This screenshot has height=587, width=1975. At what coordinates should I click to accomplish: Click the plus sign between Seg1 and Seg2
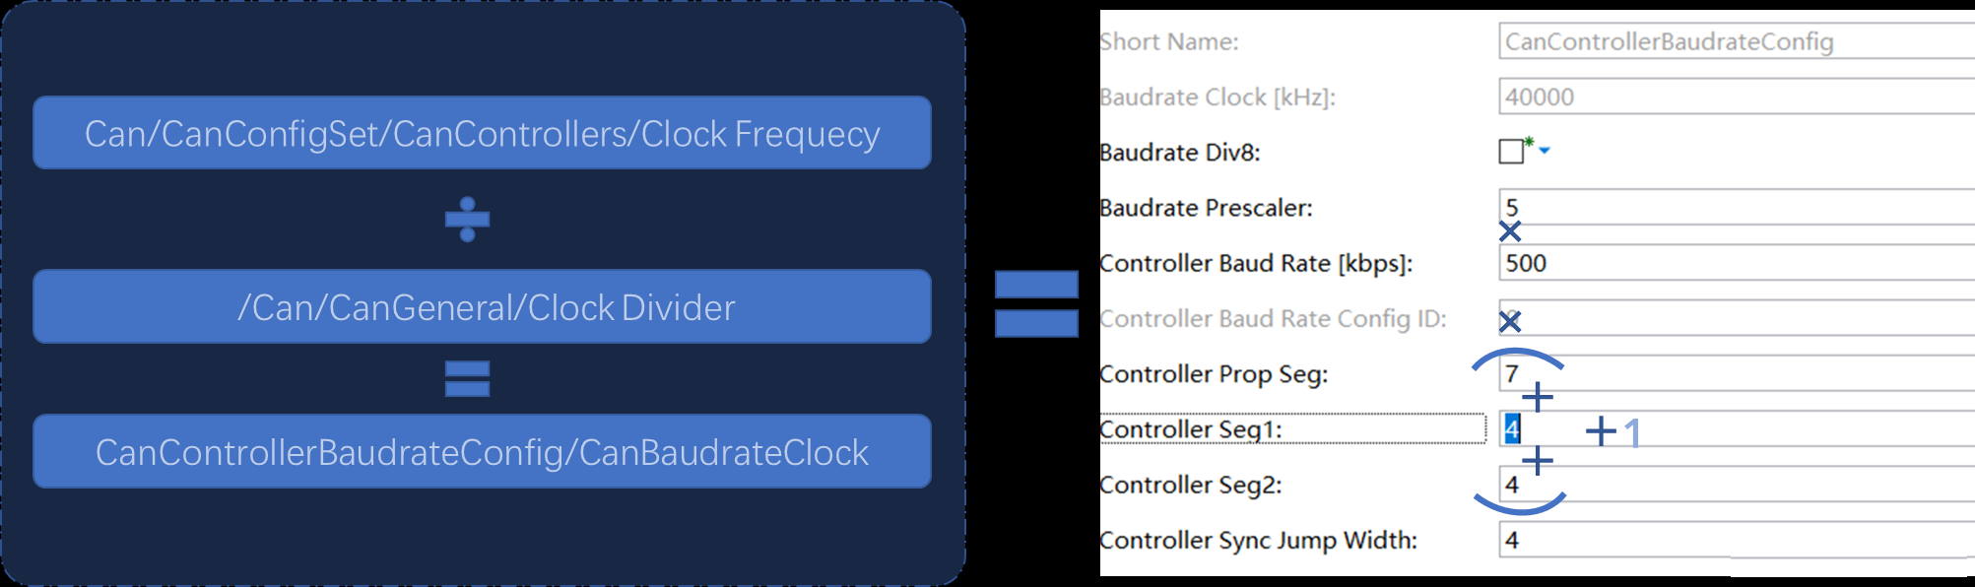pyautogui.click(x=1538, y=460)
